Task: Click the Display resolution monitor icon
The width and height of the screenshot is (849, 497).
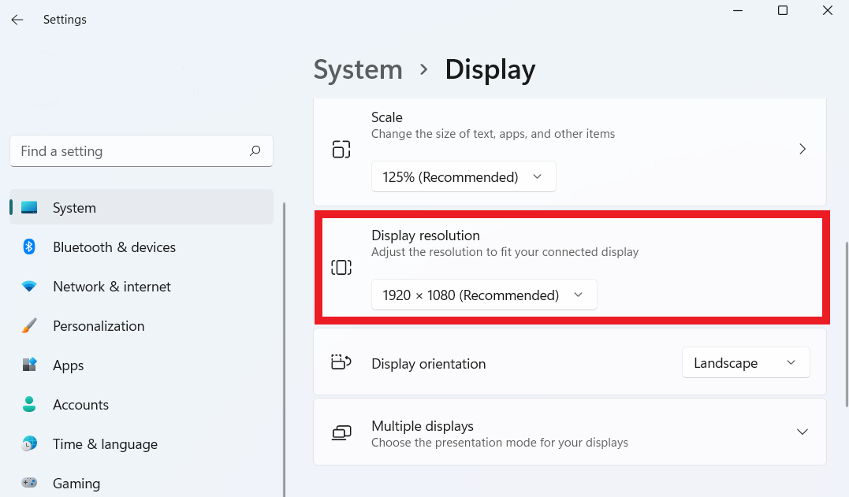Action: click(341, 267)
